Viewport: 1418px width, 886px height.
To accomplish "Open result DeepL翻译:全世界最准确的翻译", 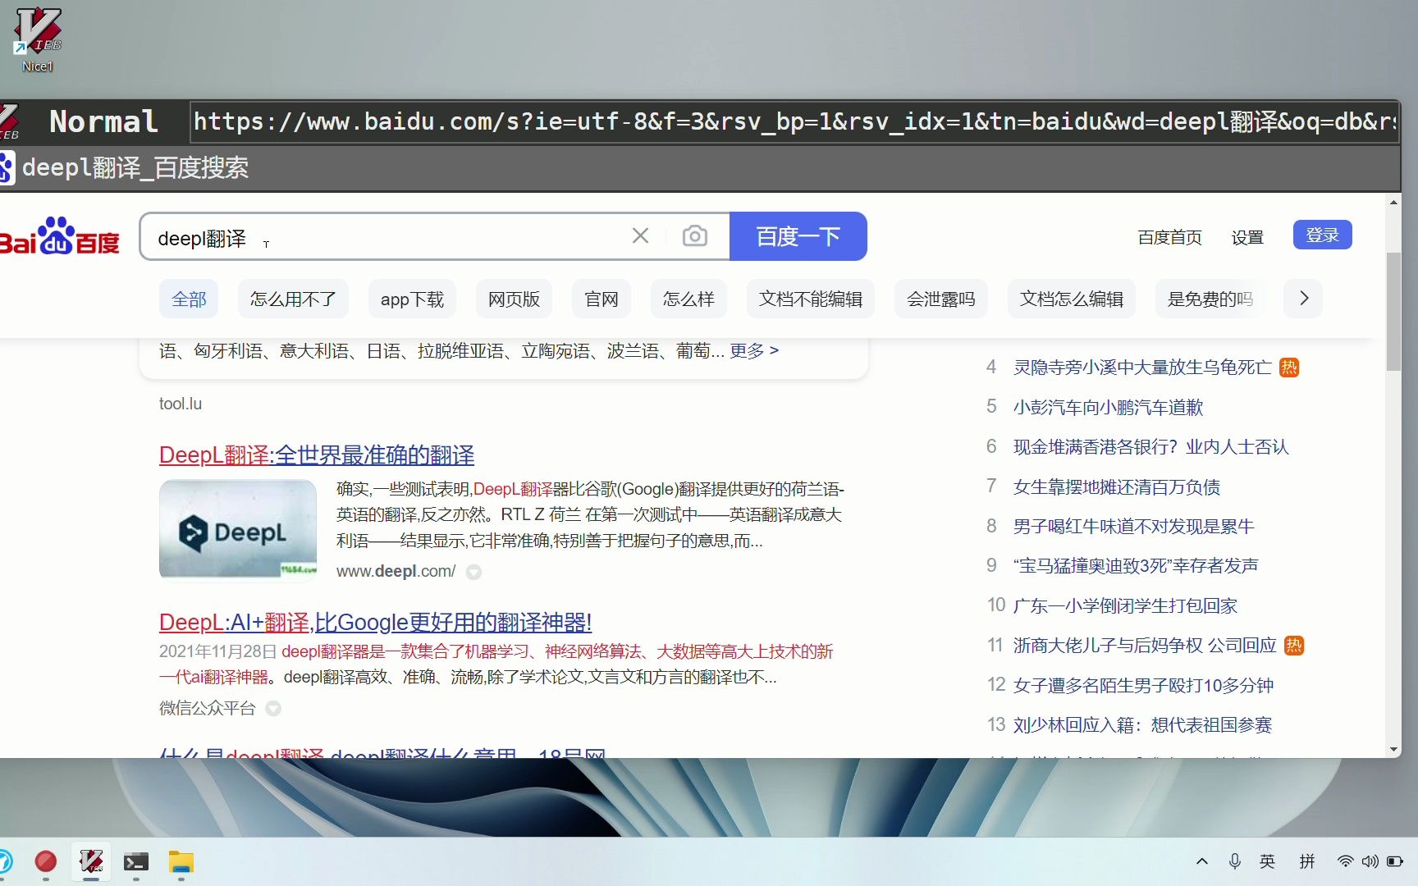I will point(317,454).
